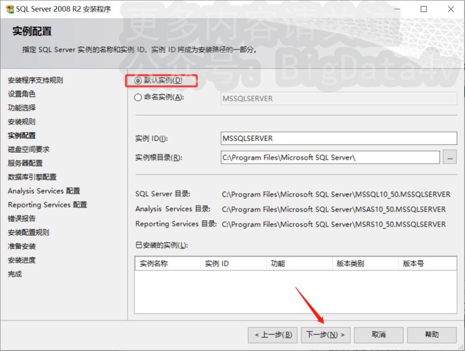Select 完成 step in sidebar

pyautogui.click(x=15, y=274)
